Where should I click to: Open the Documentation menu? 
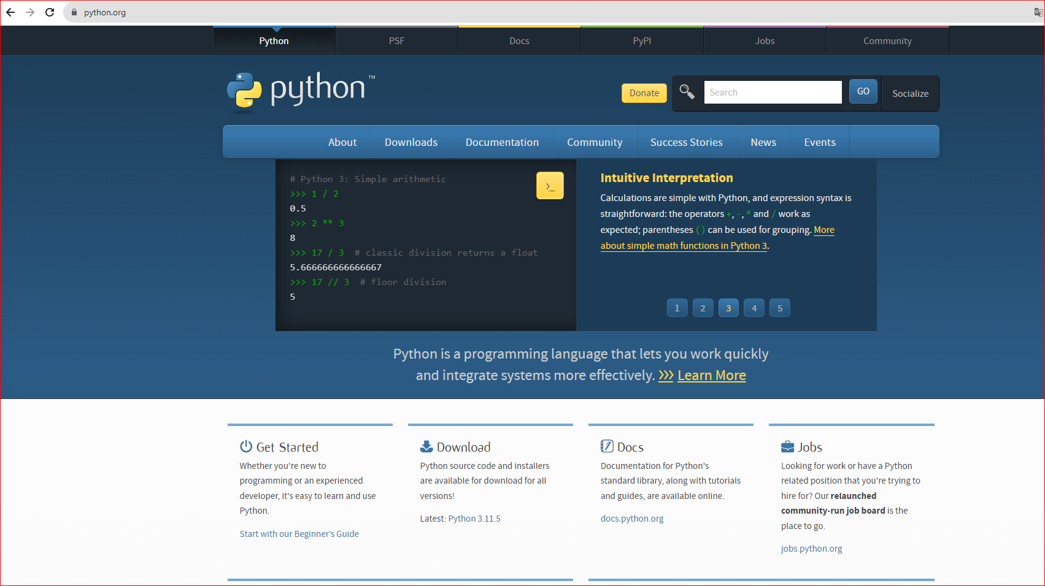pyautogui.click(x=502, y=142)
